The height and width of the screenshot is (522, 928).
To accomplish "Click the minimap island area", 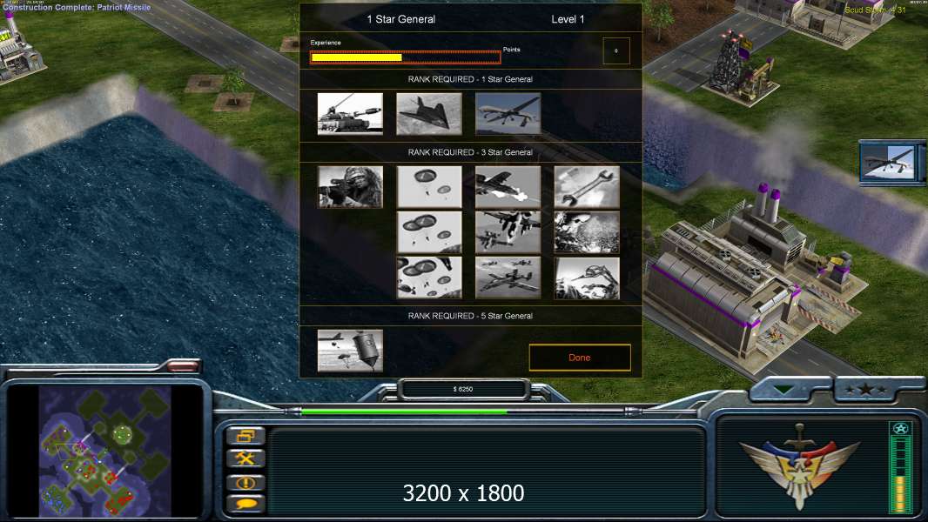I will pyautogui.click(x=104, y=452).
